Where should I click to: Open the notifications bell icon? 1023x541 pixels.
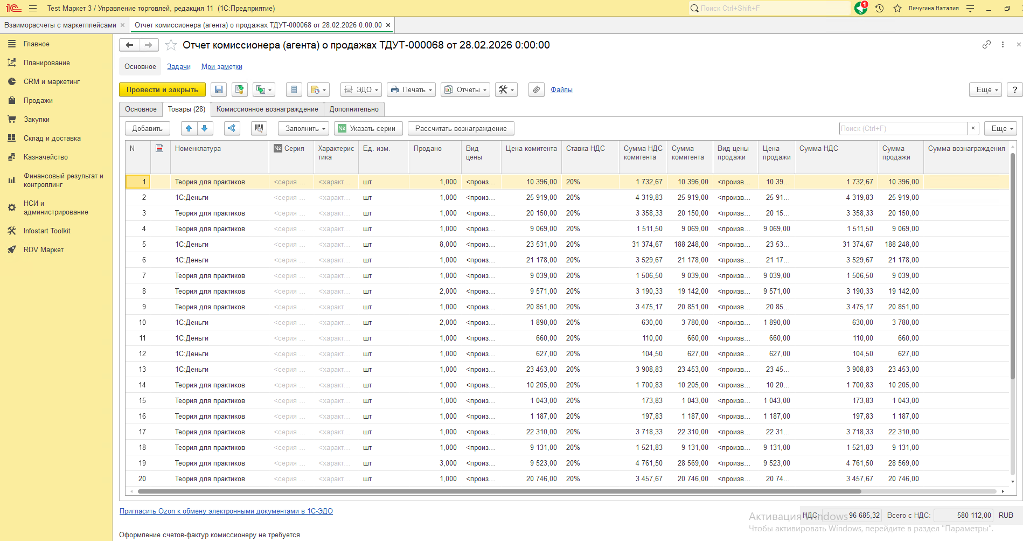[x=860, y=9]
